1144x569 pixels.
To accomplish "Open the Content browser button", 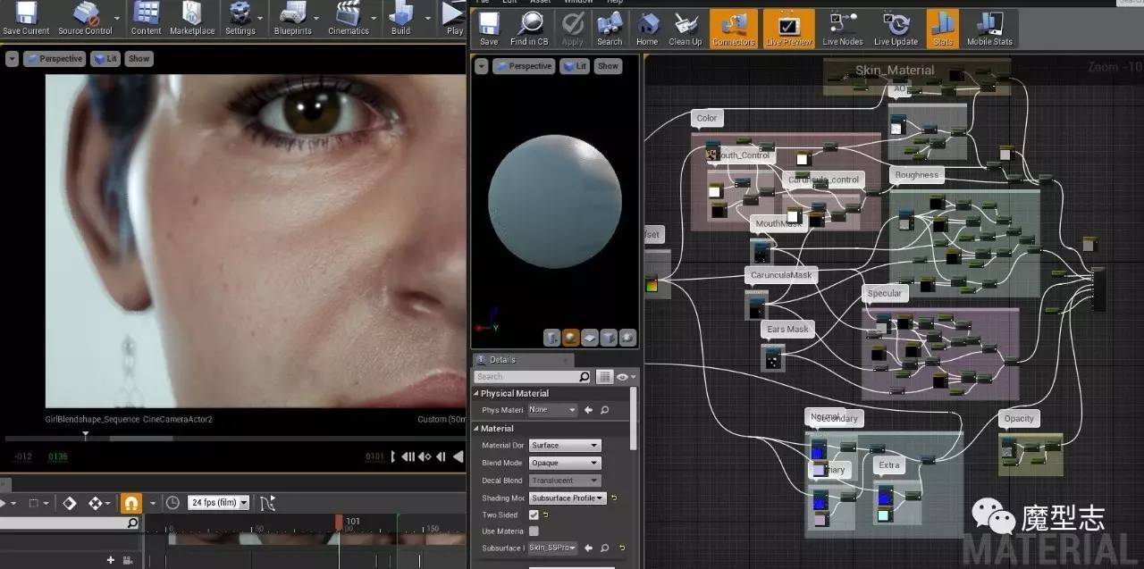I will pyautogui.click(x=146, y=19).
